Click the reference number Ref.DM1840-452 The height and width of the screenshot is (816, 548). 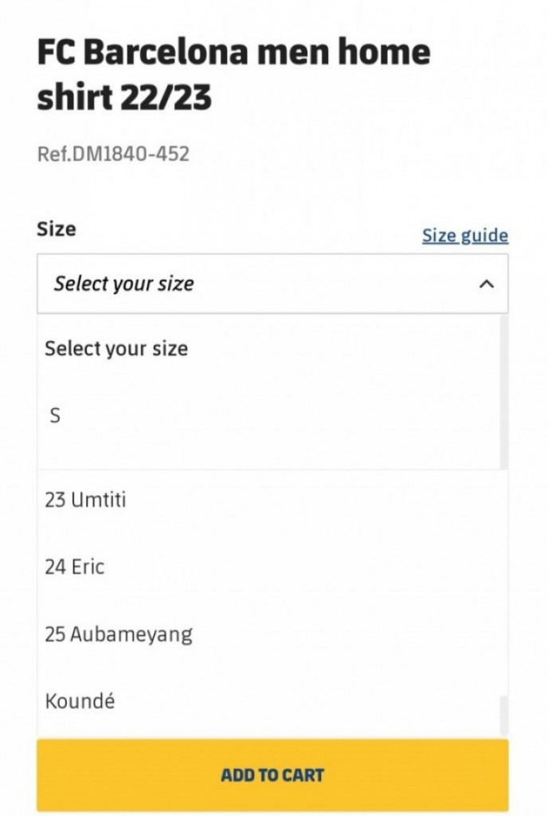click(x=114, y=154)
